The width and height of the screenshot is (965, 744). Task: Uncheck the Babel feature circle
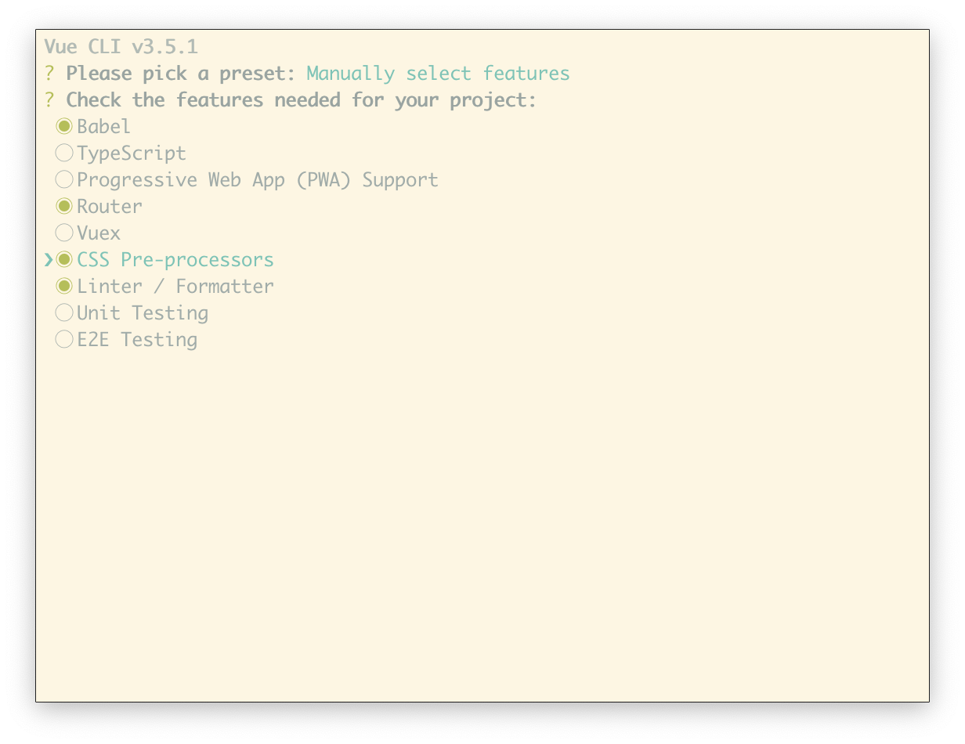(x=64, y=126)
